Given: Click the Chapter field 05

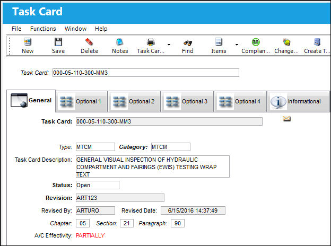Looking at the screenshot, I should (83, 223).
